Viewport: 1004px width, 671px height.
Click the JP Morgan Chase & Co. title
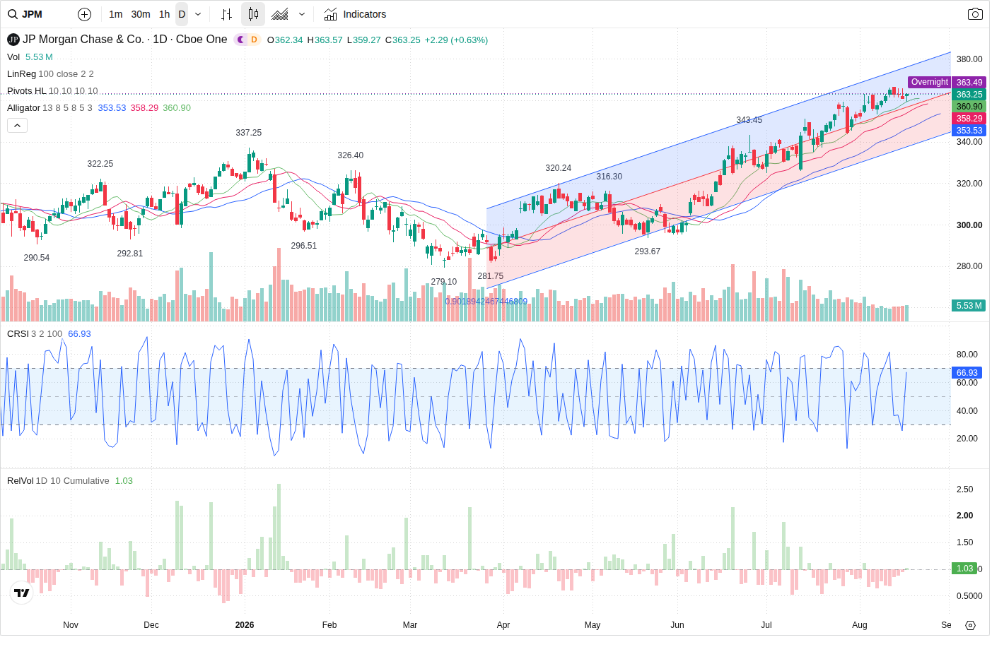83,40
